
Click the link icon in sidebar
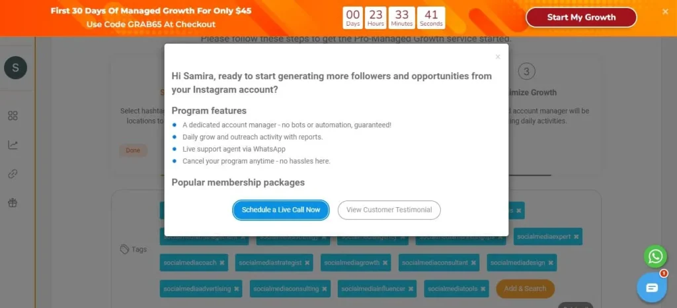point(13,174)
